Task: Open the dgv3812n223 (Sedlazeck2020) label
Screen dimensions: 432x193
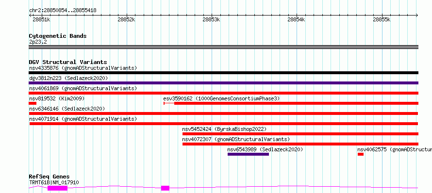Action: [x=68, y=78]
